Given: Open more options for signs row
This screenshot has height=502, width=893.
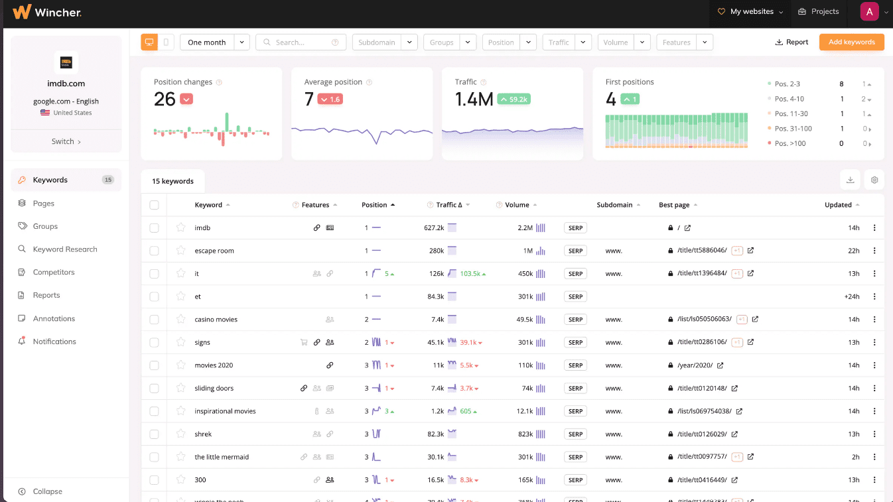Looking at the screenshot, I should coord(874,342).
